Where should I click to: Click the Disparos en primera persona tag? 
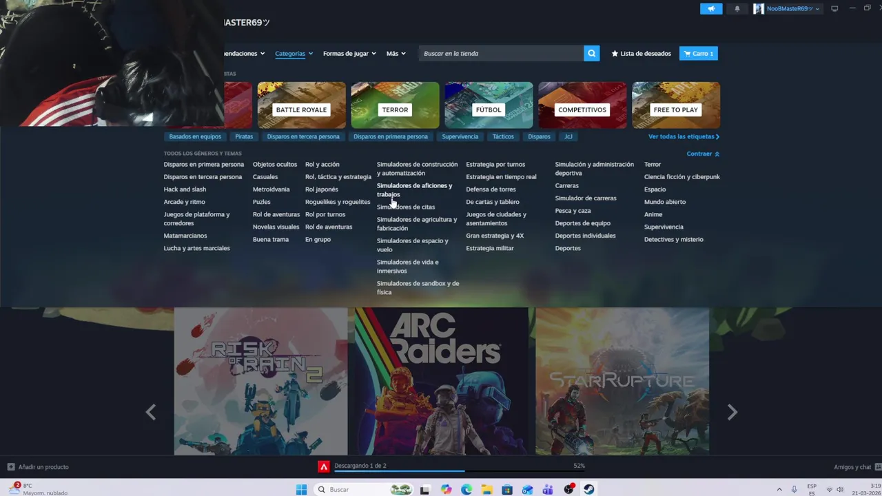(391, 136)
